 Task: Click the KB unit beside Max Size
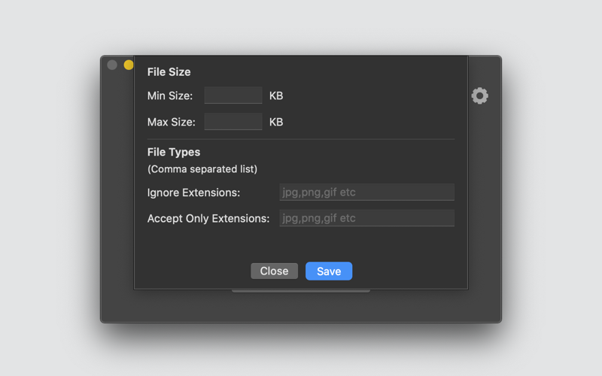[276, 122]
